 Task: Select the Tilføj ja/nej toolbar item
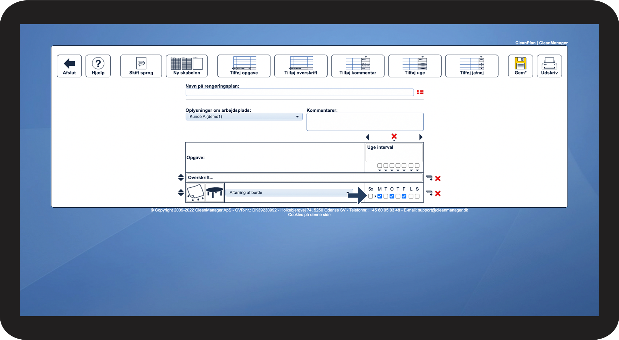point(472,66)
